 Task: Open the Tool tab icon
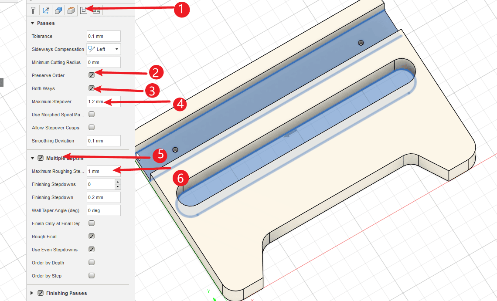point(33,10)
